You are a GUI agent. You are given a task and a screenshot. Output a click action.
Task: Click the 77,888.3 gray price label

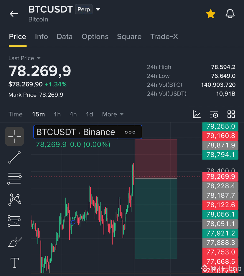(220, 243)
